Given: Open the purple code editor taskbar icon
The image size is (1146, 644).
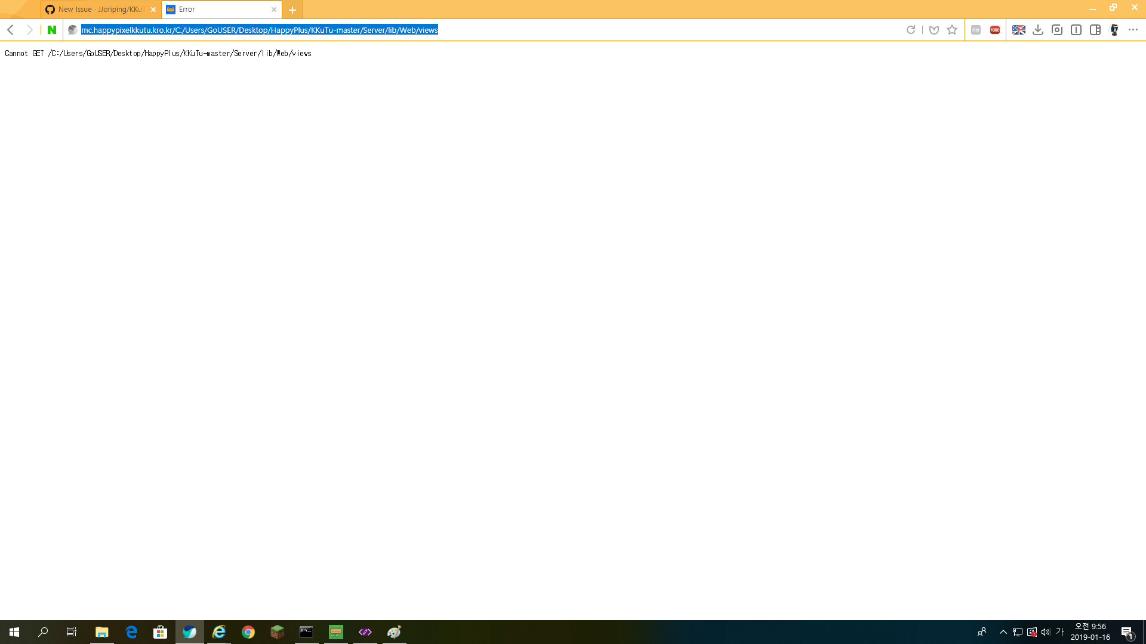Looking at the screenshot, I should [365, 632].
